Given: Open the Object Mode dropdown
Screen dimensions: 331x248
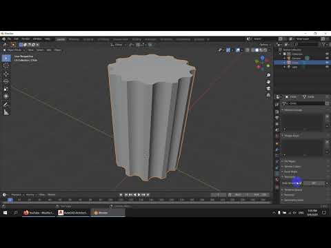Looking at the screenshot, I should 14,50.
